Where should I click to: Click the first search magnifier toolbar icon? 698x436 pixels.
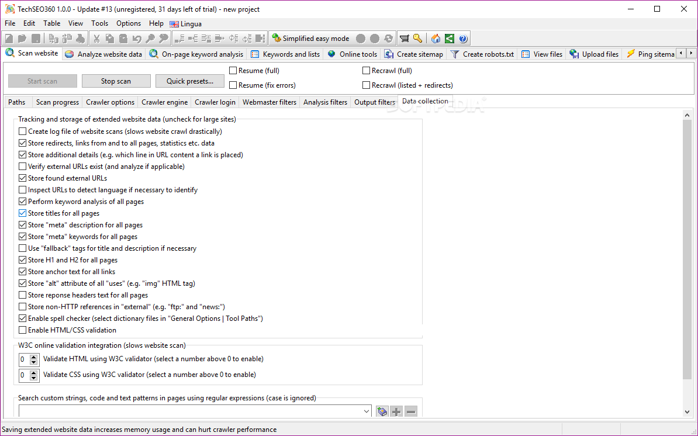point(150,39)
